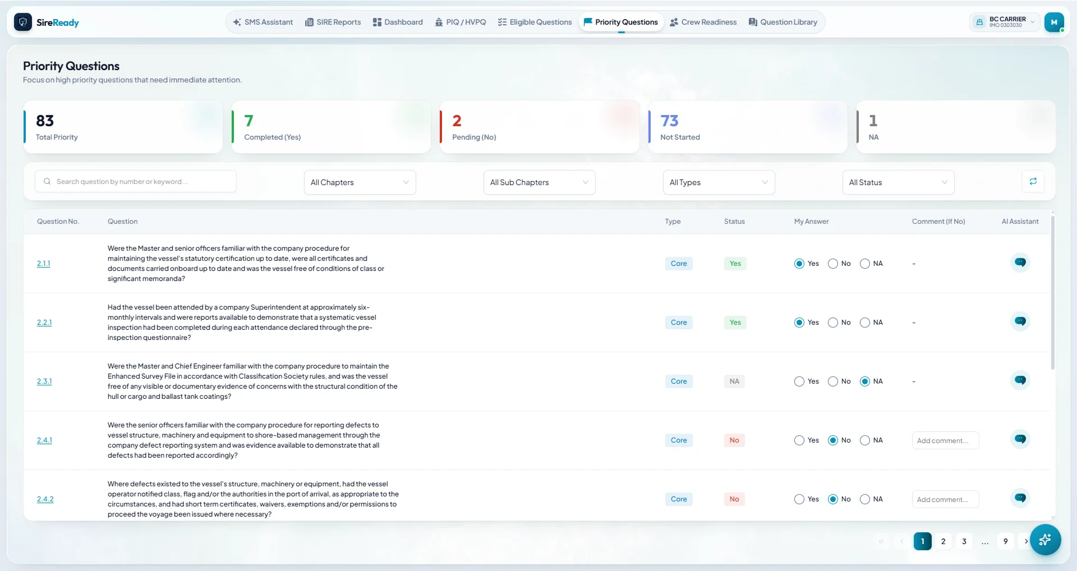This screenshot has width=1077, height=571.
Task: Select No answer for question 2.1.1
Action: [x=833, y=264]
